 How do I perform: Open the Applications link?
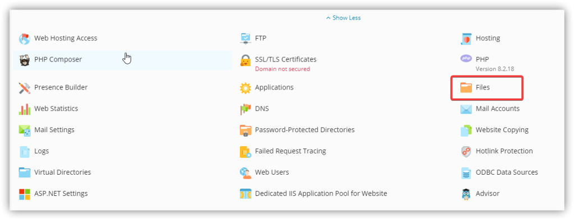pos(274,87)
